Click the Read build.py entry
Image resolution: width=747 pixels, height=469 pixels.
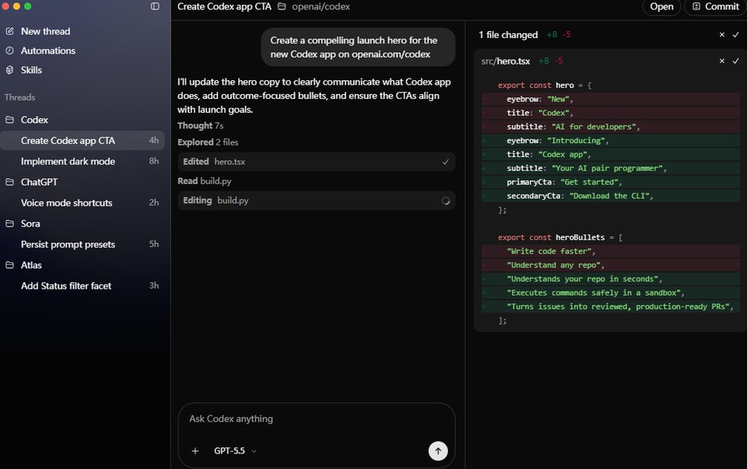(x=205, y=181)
